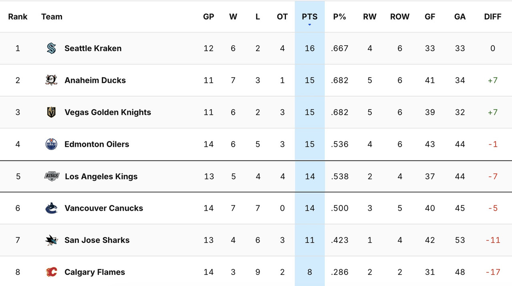Image resolution: width=512 pixels, height=286 pixels.
Task: Click the Anaheim Ducks duck logo
Action: coord(51,80)
